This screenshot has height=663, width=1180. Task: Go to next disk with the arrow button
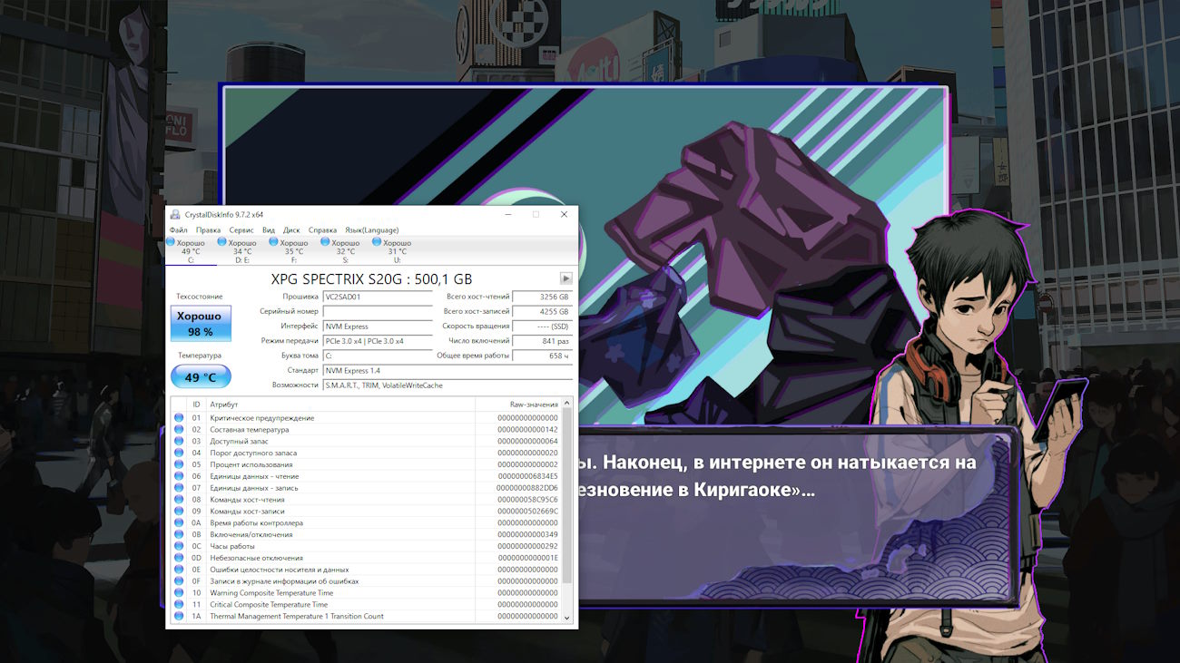tap(566, 278)
